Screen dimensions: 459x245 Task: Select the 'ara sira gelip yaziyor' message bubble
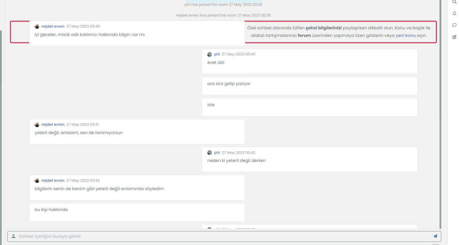coord(309,86)
